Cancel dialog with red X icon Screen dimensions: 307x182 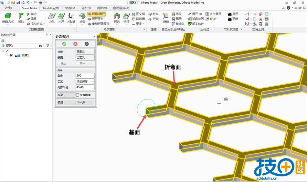[75, 44]
